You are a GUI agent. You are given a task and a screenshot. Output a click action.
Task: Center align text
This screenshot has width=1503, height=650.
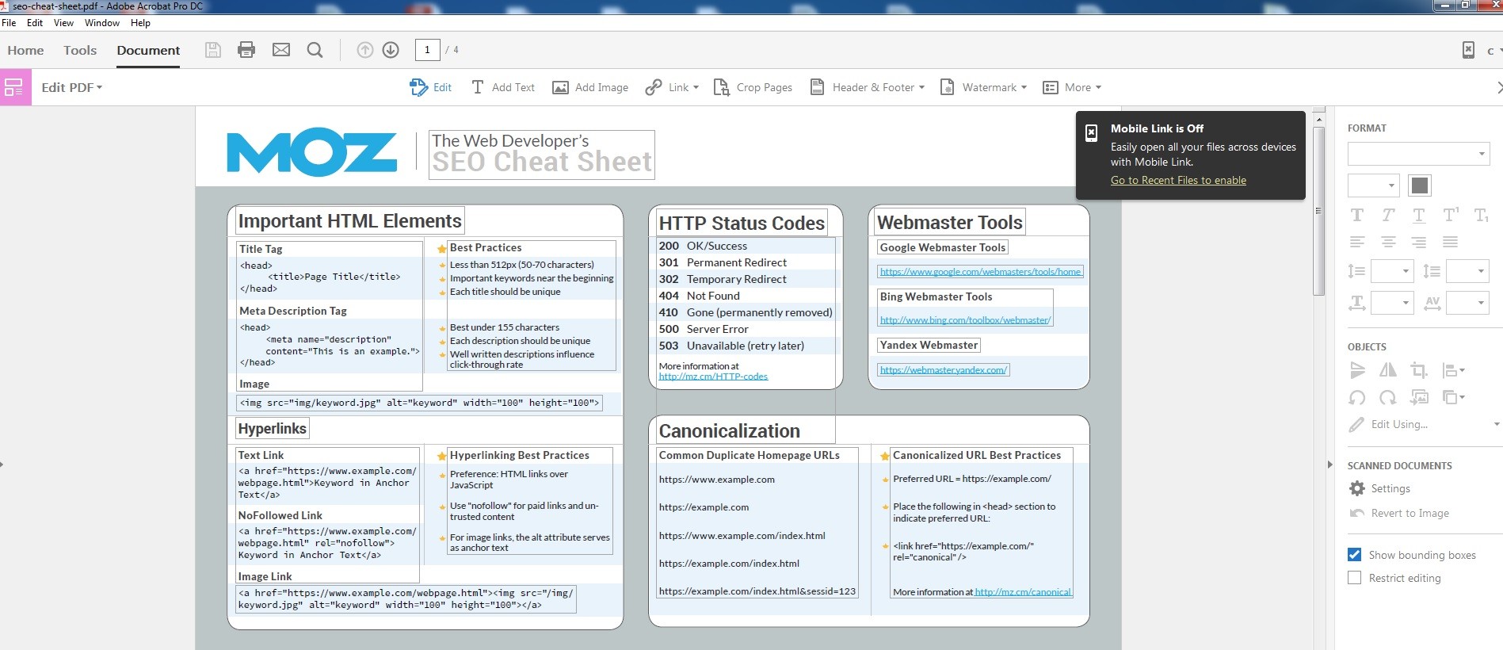coord(1388,242)
